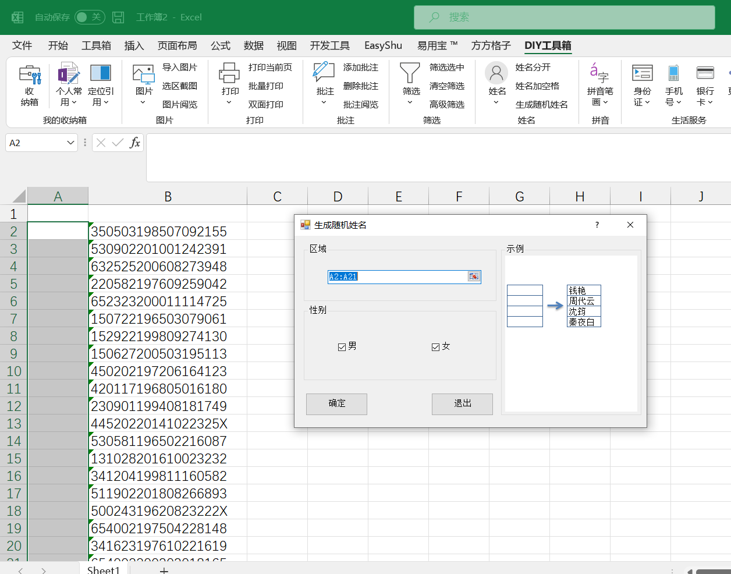Select row 10 header
Image resolution: width=731 pixels, height=574 pixels.
click(14, 371)
